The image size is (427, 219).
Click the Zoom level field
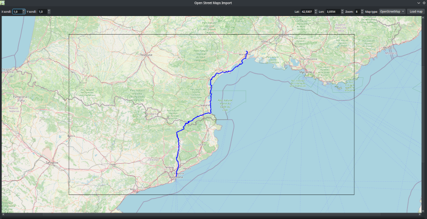(356, 11)
